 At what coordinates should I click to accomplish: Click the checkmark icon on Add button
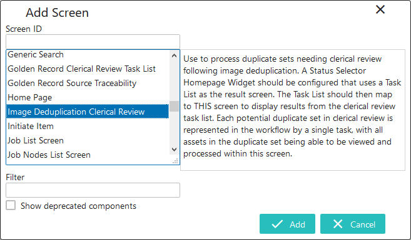click(x=277, y=224)
